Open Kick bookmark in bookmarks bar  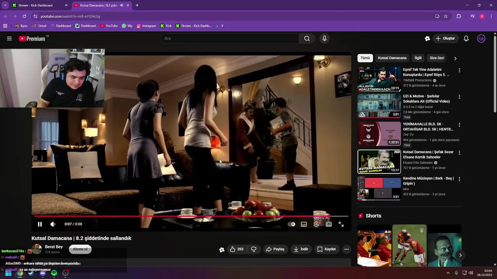(x=166, y=26)
